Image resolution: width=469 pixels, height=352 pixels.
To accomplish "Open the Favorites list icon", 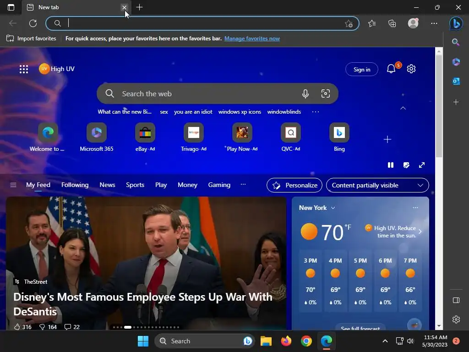I will point(372,23).
